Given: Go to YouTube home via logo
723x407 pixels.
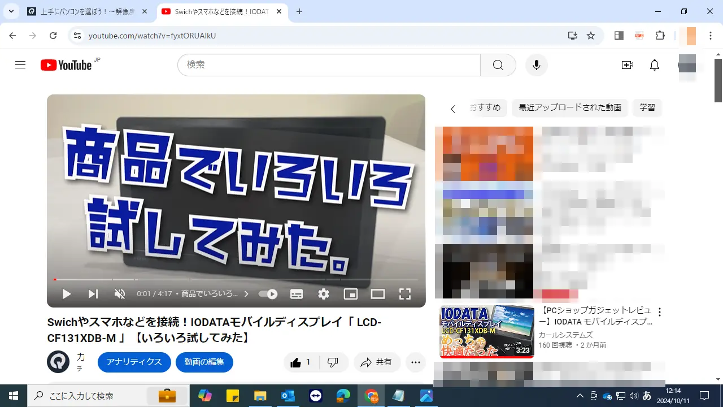Looking at the screenshot, I should tap(66, 65).
